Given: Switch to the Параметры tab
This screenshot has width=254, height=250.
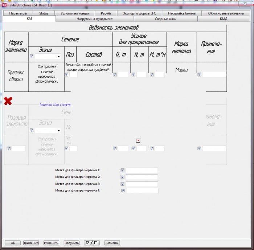Looking at the screenshot, I should [18, 13].
